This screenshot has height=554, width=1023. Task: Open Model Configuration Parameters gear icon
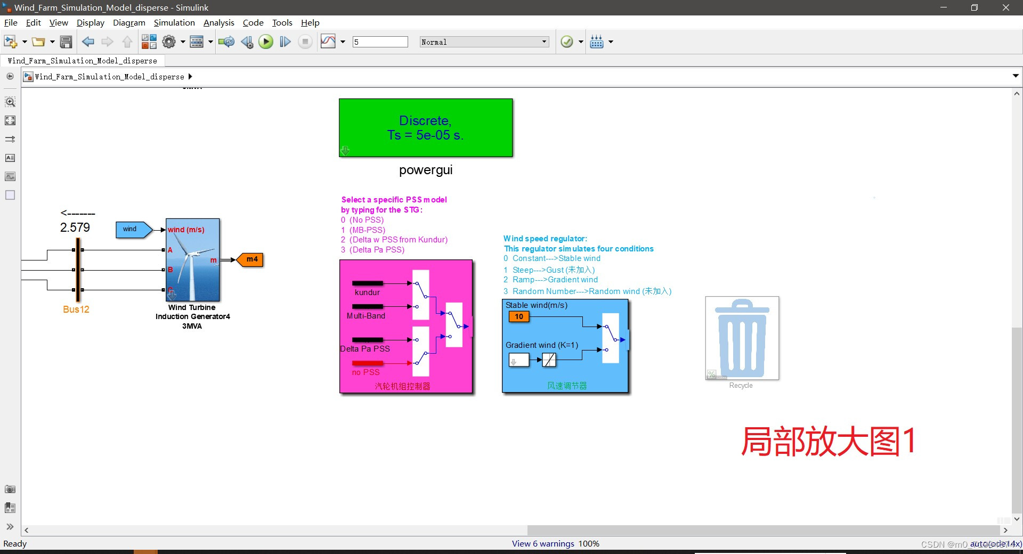click(x=169, y=42)
